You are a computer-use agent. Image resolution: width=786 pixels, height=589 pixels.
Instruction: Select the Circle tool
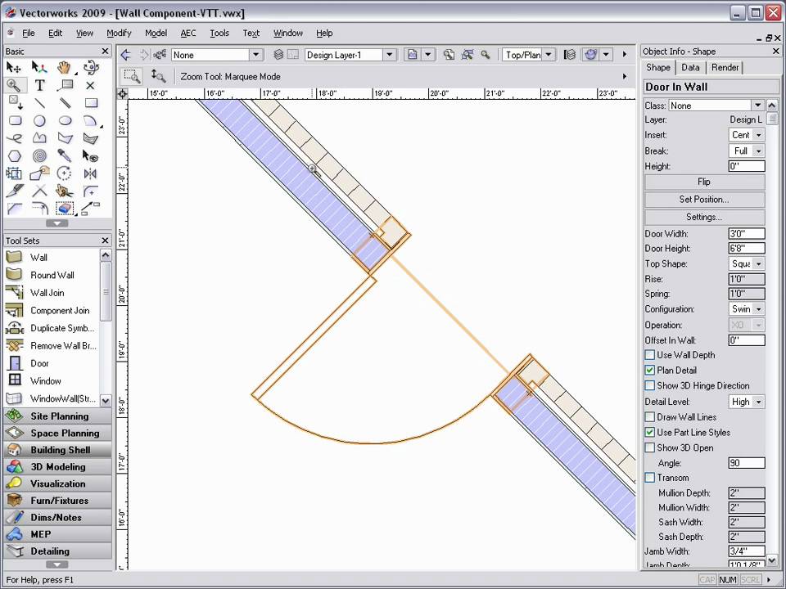point(39,121)
